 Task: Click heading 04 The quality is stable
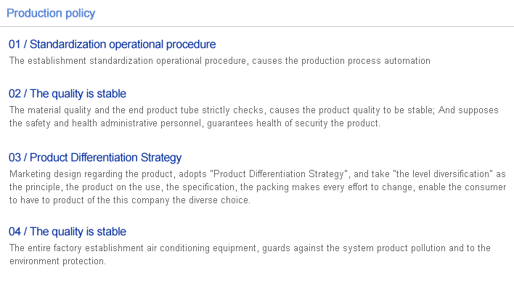pyautogui.click(x=68, y=232)
